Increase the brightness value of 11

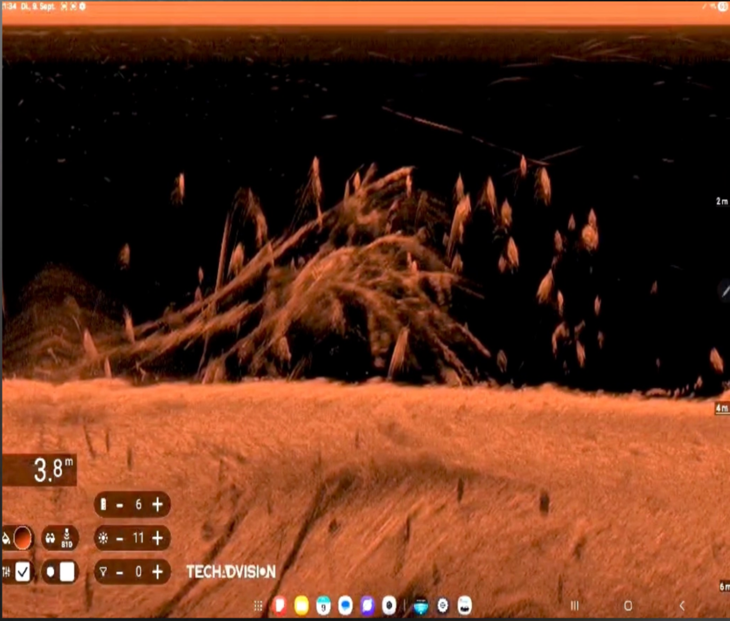point(158,538)
